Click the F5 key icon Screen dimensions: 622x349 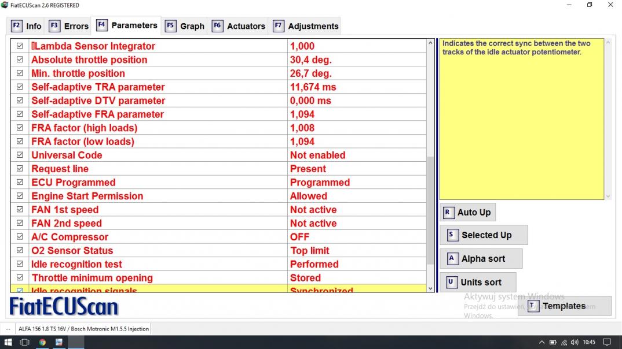tap(170, 26)
